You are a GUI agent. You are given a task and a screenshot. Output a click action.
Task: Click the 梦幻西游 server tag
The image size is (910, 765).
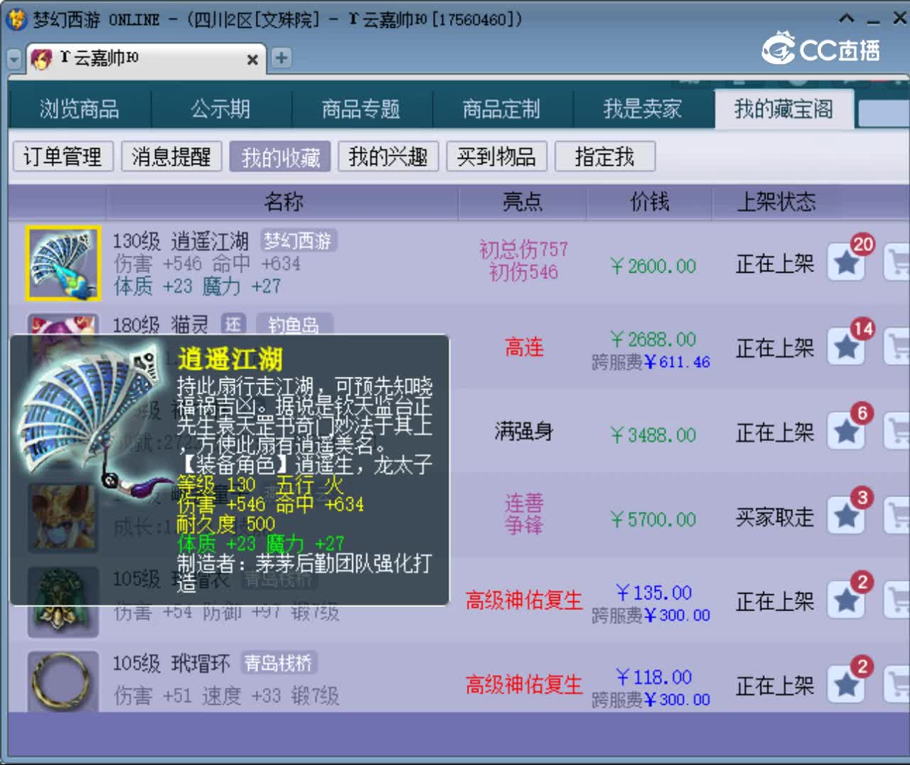click(x=298, y=241)
